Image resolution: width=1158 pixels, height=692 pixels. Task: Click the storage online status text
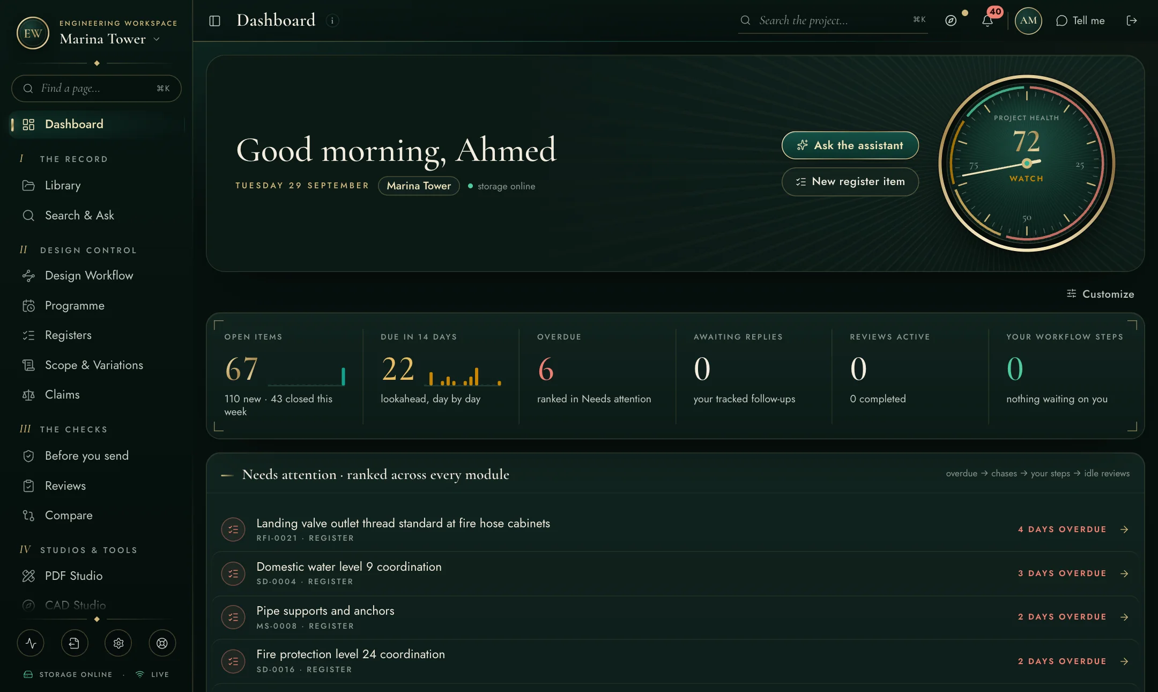coord(506,187)
